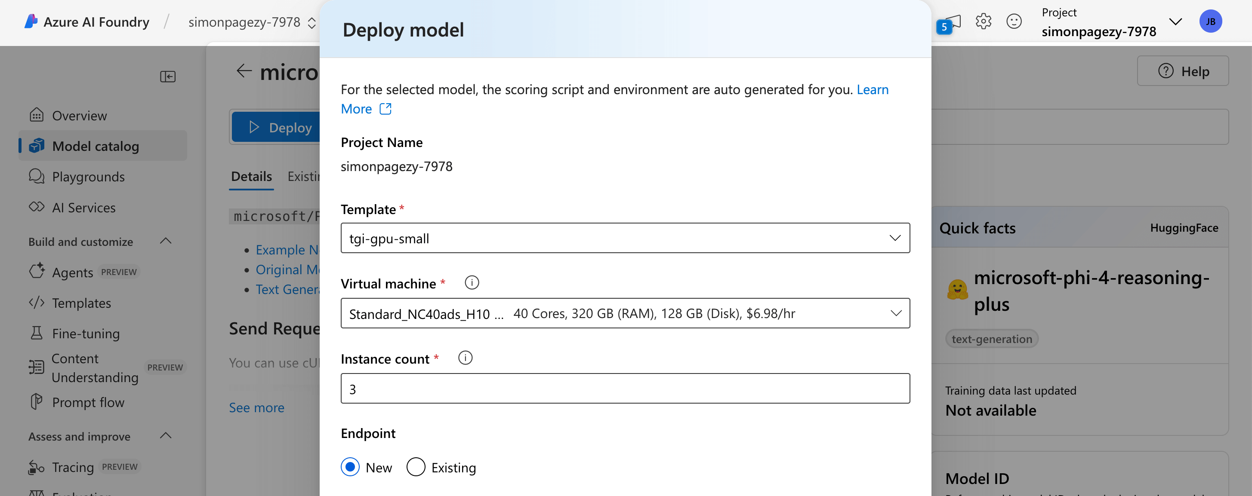Click the Virtual machine info icon

(x=472, y=282)
